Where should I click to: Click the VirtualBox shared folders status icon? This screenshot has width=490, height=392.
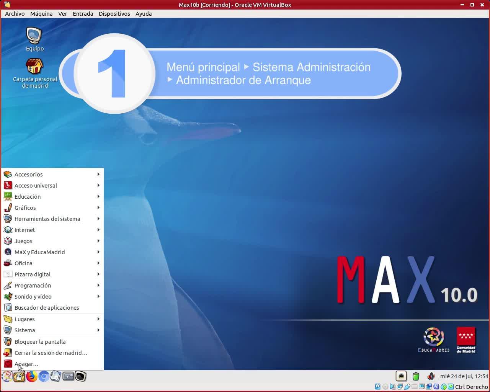[414, 387]
